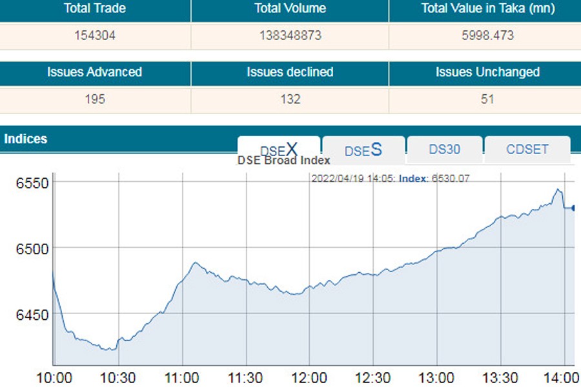Image resolution: width=581 pixels, height=387 pixels.
Task: Click the Total Volume header
Action: (289, 9)
